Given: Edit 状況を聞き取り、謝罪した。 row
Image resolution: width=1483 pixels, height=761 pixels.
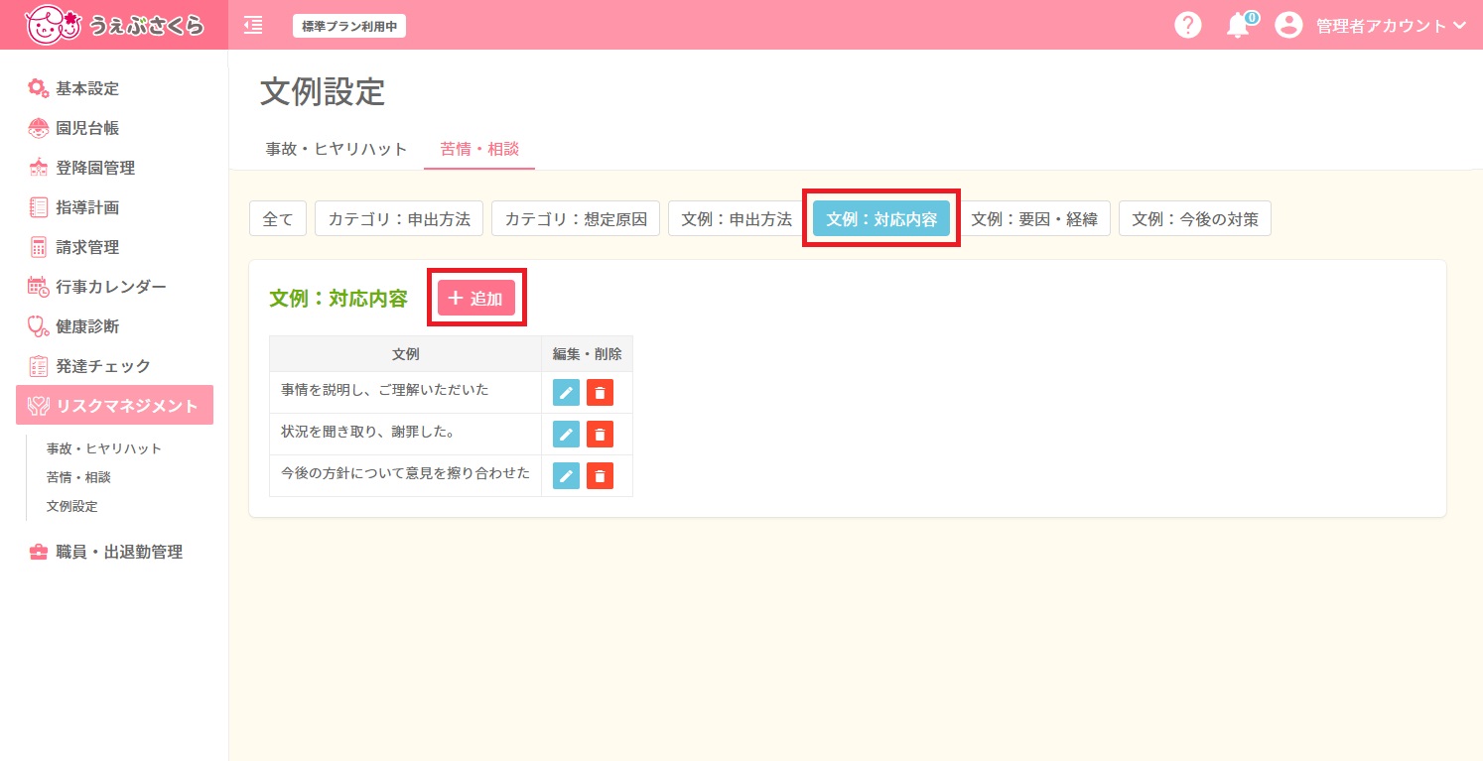Looking at the screenshot, I should tap(566, 435).
